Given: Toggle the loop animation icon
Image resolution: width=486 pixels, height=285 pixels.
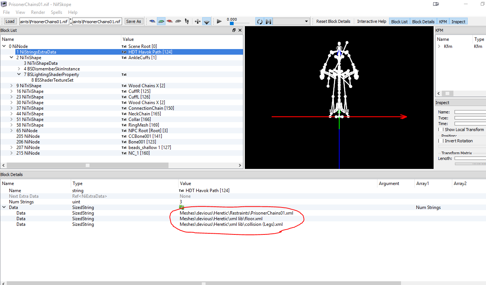Looking at the screenshot, I should coord(259,21).
